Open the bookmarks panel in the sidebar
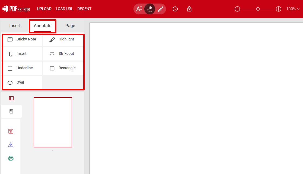The height and width of the screenshot is (174, 303). (11, 111)
